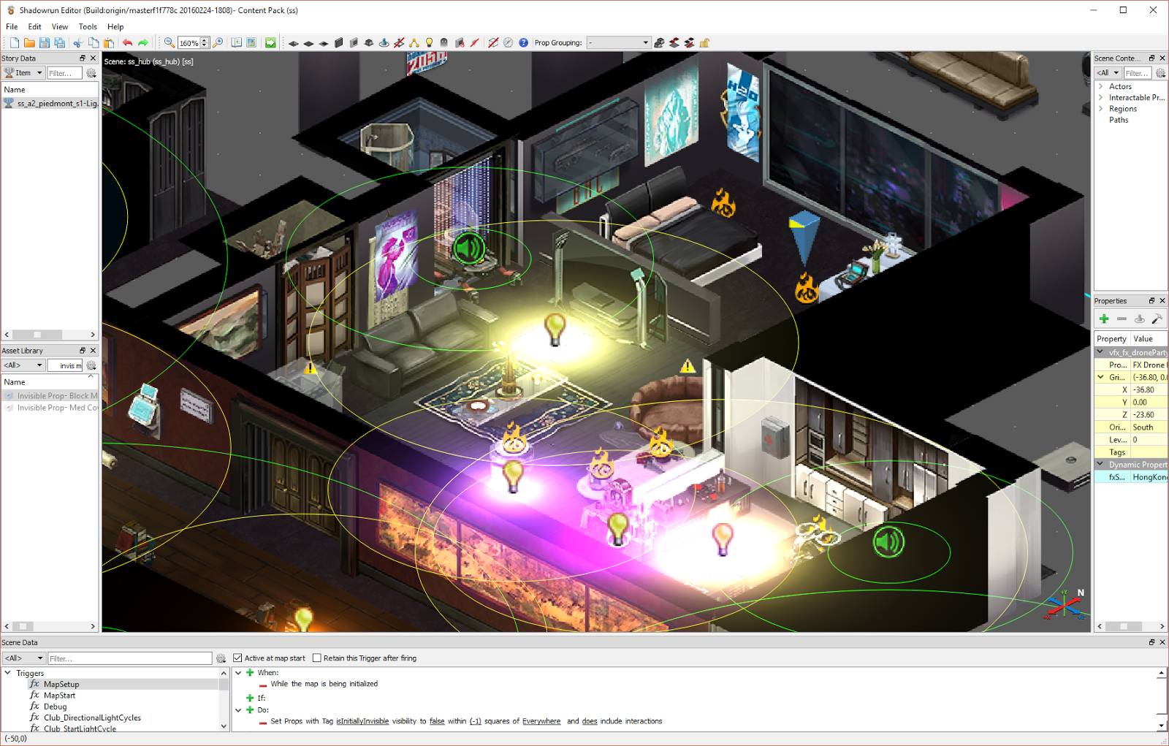Zoom in with the plus magnifier

click(218, 43)
